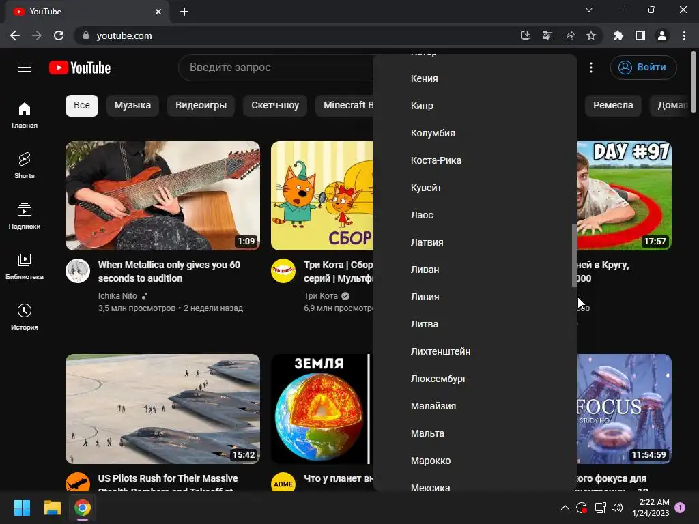
Task: Click Chrome icon in taskbar
Action: coord(83,508)
